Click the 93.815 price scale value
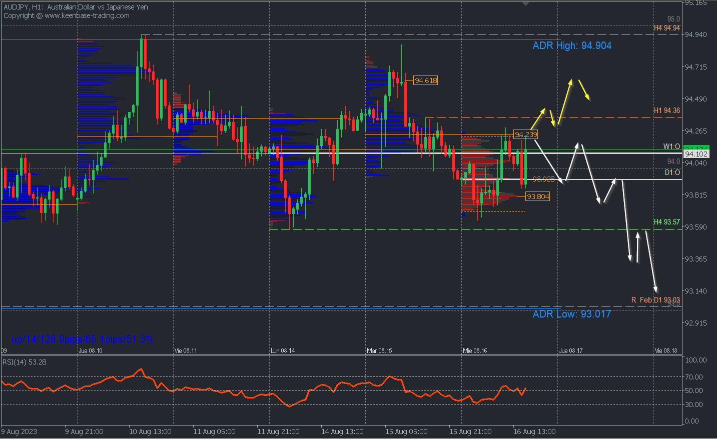 point(696,195)
